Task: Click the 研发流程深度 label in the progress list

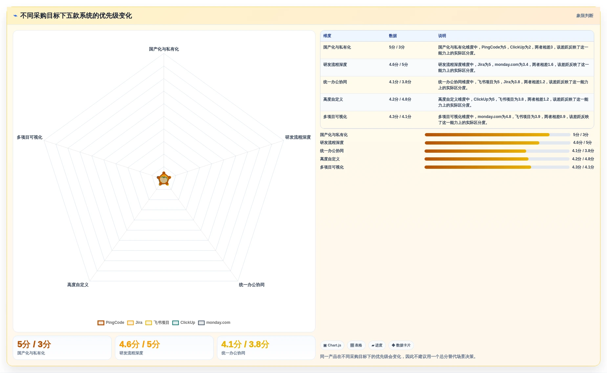Action: pos(332,143)
